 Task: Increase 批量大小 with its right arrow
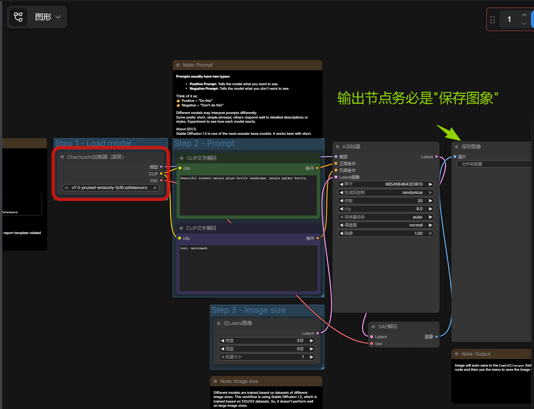pyautogui.click(x=312, y=357)
